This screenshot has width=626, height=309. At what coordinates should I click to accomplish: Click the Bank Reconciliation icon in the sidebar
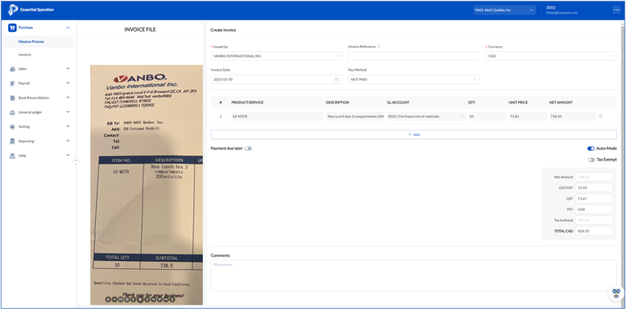(x=12, y=98)
